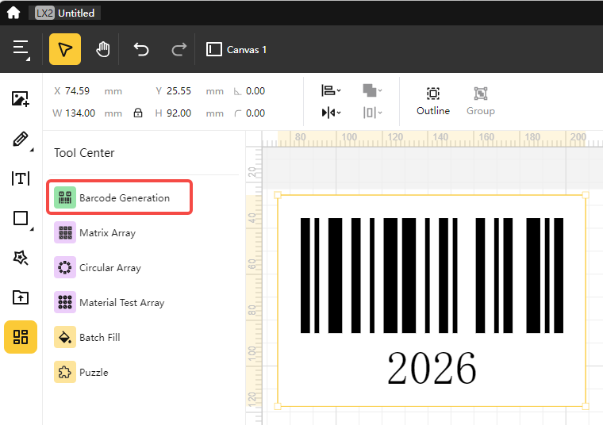Open the align objects dropdown
603x425 pixels.
(x=331, y=90)
